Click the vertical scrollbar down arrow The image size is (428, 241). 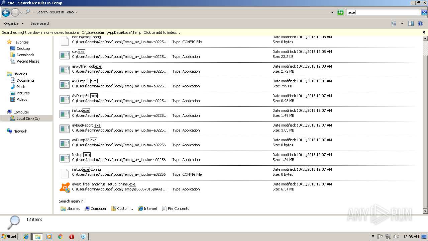[425, 211]
